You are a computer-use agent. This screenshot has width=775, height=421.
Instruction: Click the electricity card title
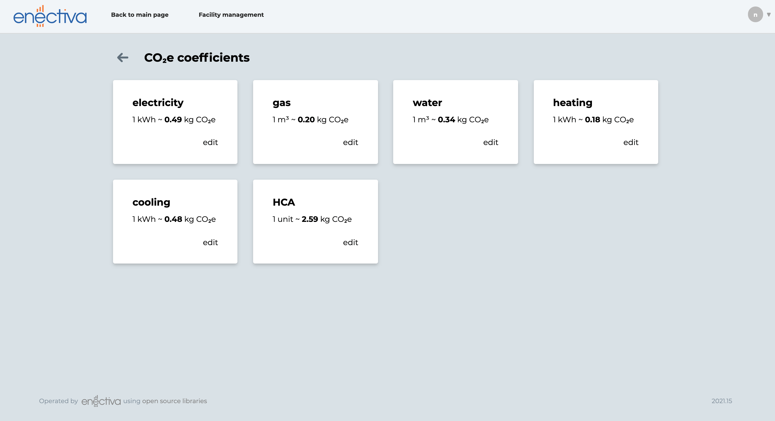click(x=158, y=103)
